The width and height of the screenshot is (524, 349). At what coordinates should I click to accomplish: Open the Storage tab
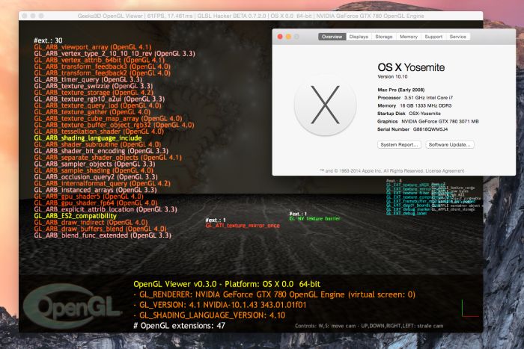383,37
